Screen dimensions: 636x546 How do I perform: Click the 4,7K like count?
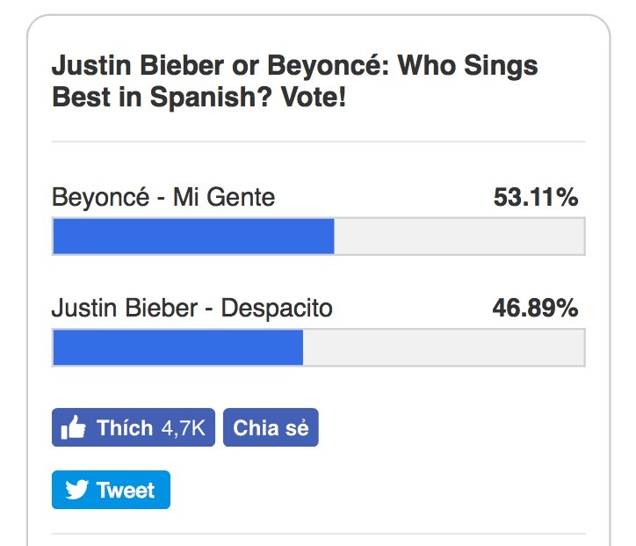coord(183,428)
